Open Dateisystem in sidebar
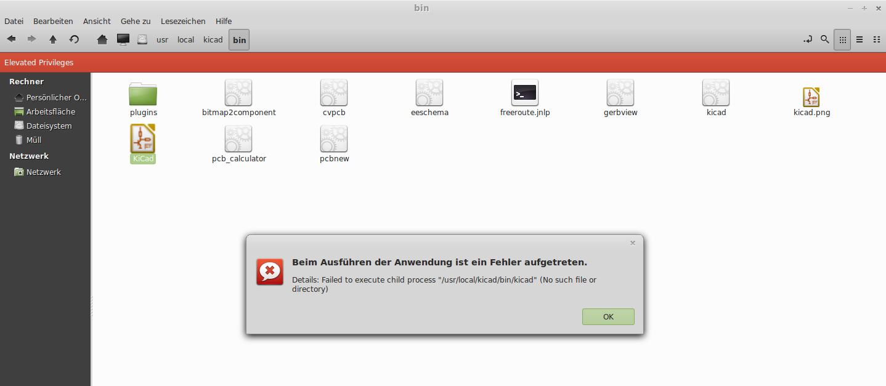Screen dimensions: 886x386 tap(43, 126)
